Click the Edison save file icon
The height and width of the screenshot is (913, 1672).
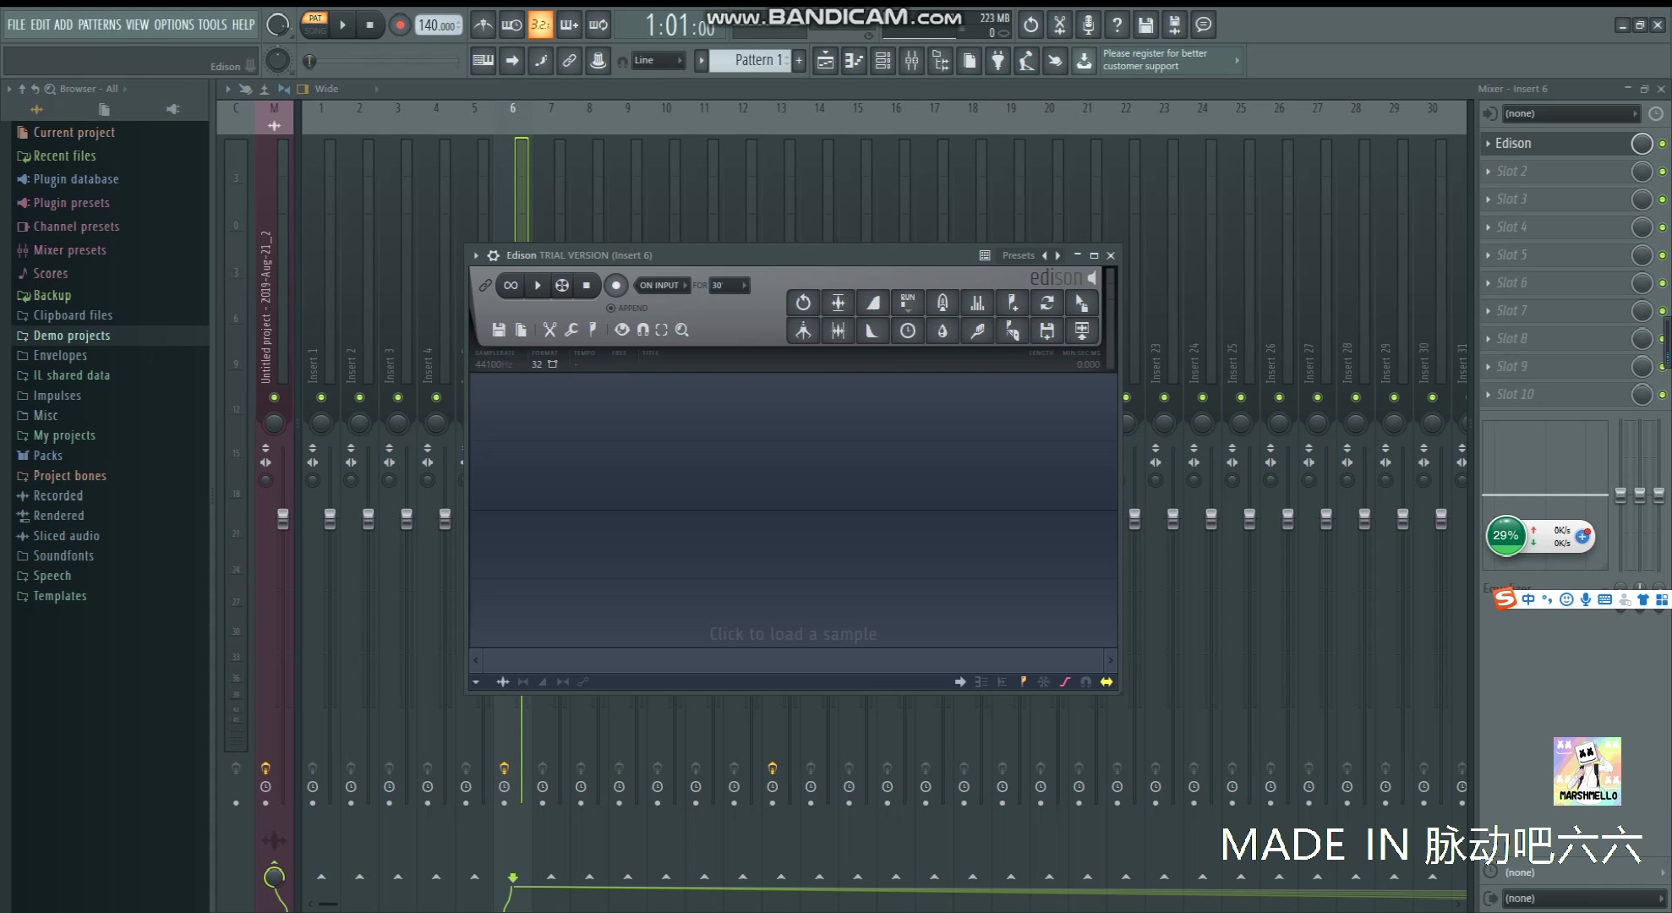pos(499,330)
